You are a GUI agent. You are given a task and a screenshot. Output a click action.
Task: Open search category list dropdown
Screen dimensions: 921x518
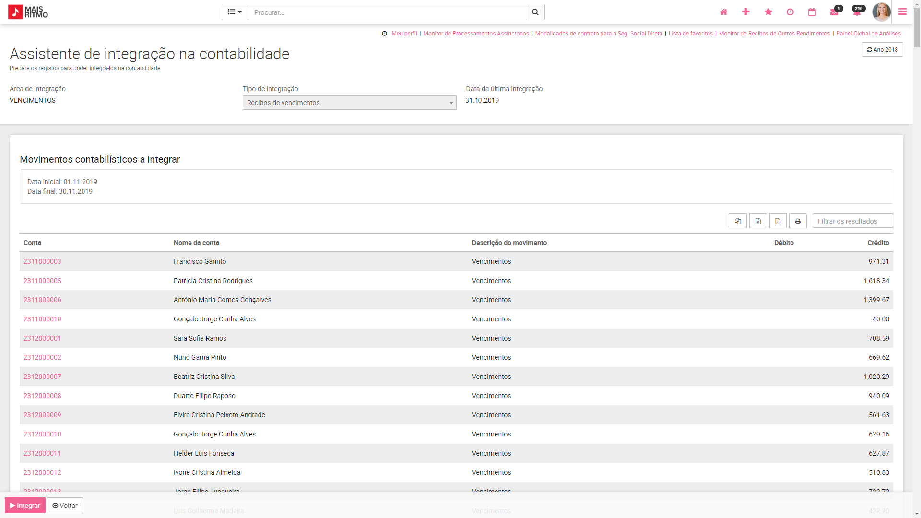point(235,12)
